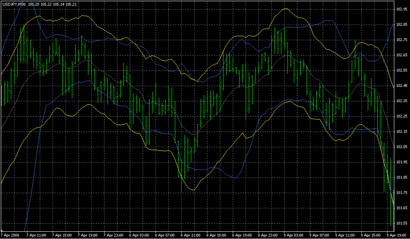Select the 8 Apr 19:00 time marker
This screenshot has height=239, width=410.
tap(242, 235)
